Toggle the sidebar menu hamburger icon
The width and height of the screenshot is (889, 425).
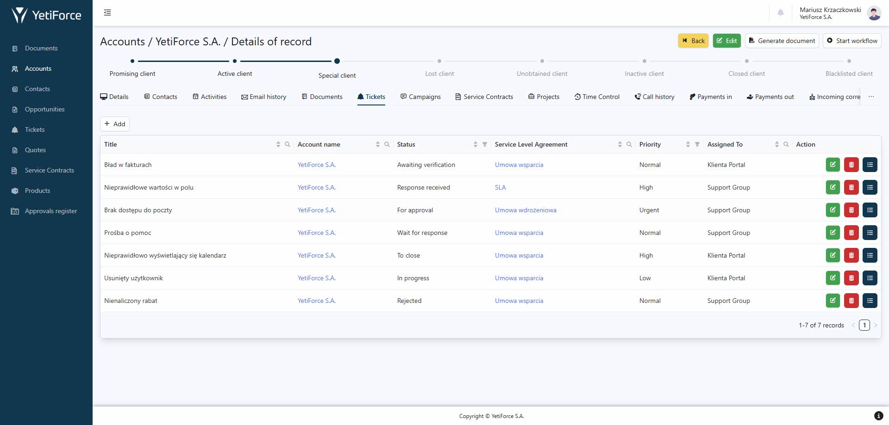107,12
